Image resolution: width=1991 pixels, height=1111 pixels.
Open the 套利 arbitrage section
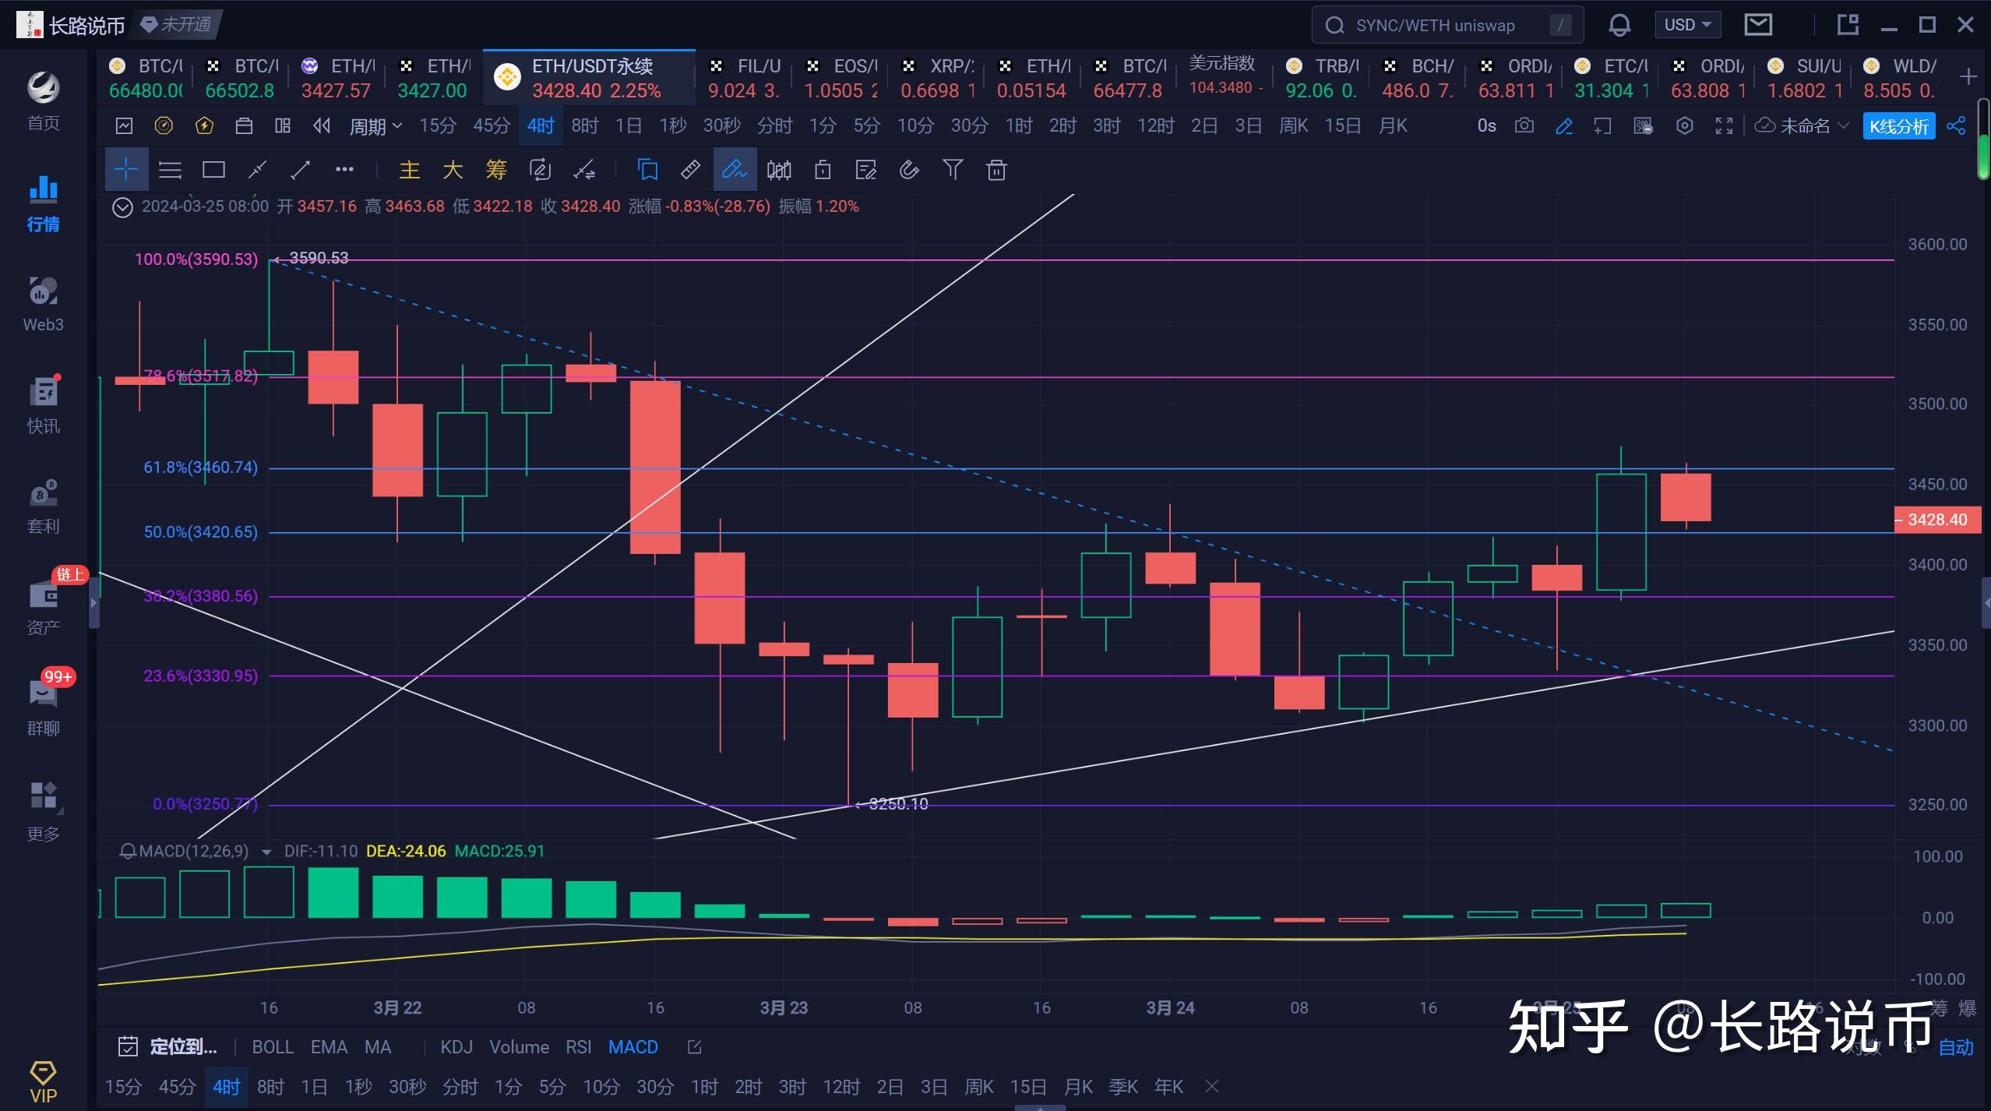(43, 506)
